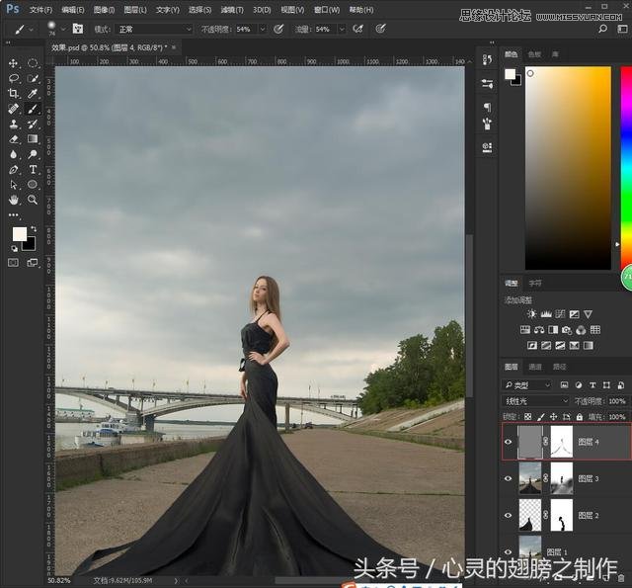The width and height of the screenshot is (632, 588).
Task: Add a Brightness/Contrast adjustment
Action: click(532, 314)
